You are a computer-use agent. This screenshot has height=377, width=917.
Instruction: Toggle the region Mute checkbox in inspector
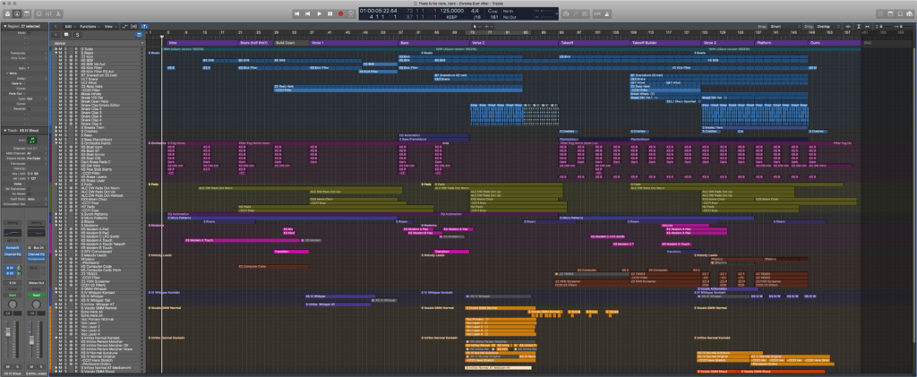(28, 33)
